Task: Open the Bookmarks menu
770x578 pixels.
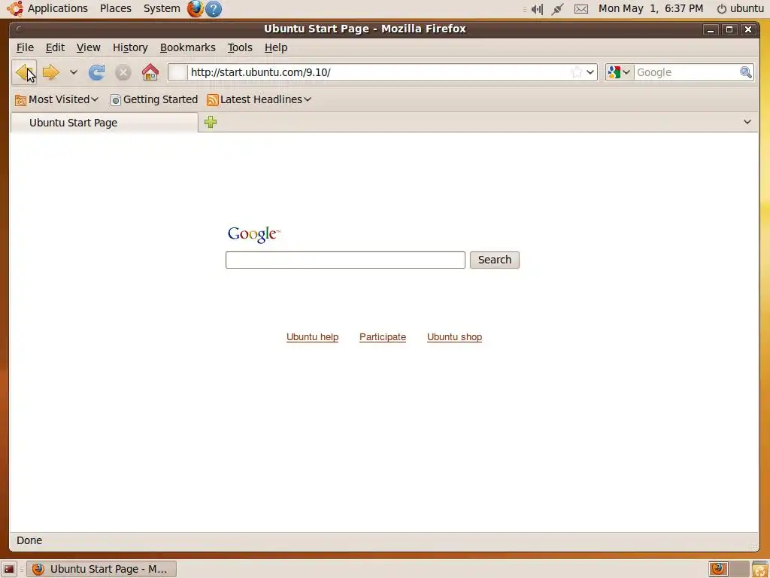Action: coord(187,47)
